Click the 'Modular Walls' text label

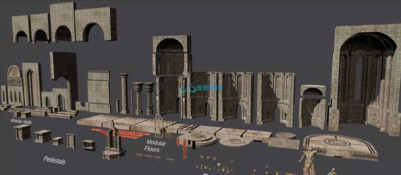pos(21,121)
